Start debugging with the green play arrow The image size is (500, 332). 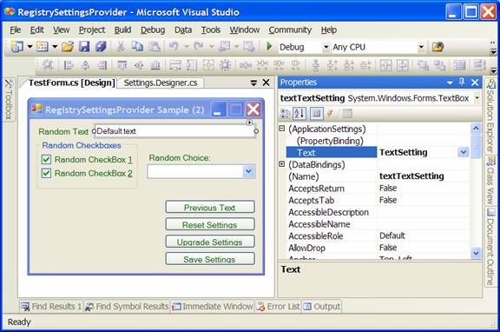pos(269,47)
